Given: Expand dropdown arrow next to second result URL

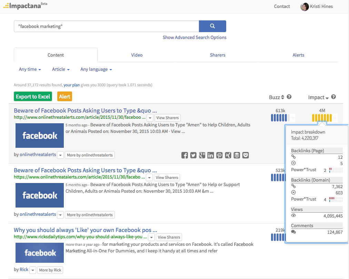Looking at the screenshot, I should coord(149,177).
